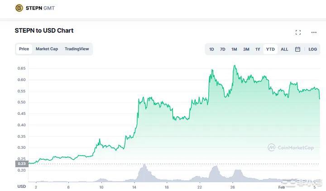Click the 0.23 starting price label
Viewport: 326px width, 191px height.
21,163
